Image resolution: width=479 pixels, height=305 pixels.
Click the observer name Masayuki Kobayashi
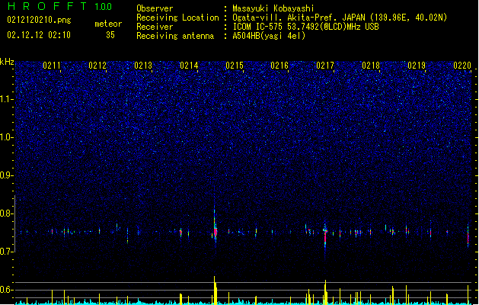pyautogui.click(x=273, y=8)
